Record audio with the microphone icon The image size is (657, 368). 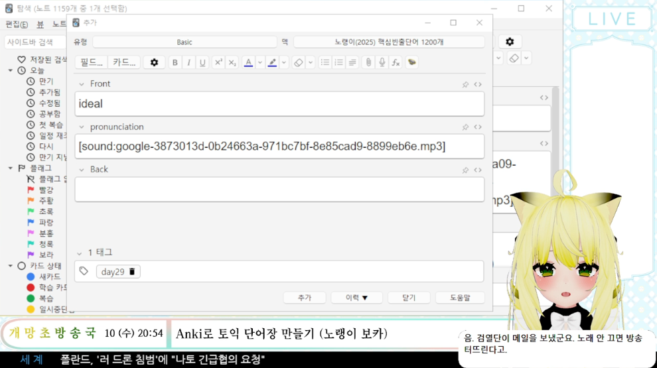click(382, 62)
